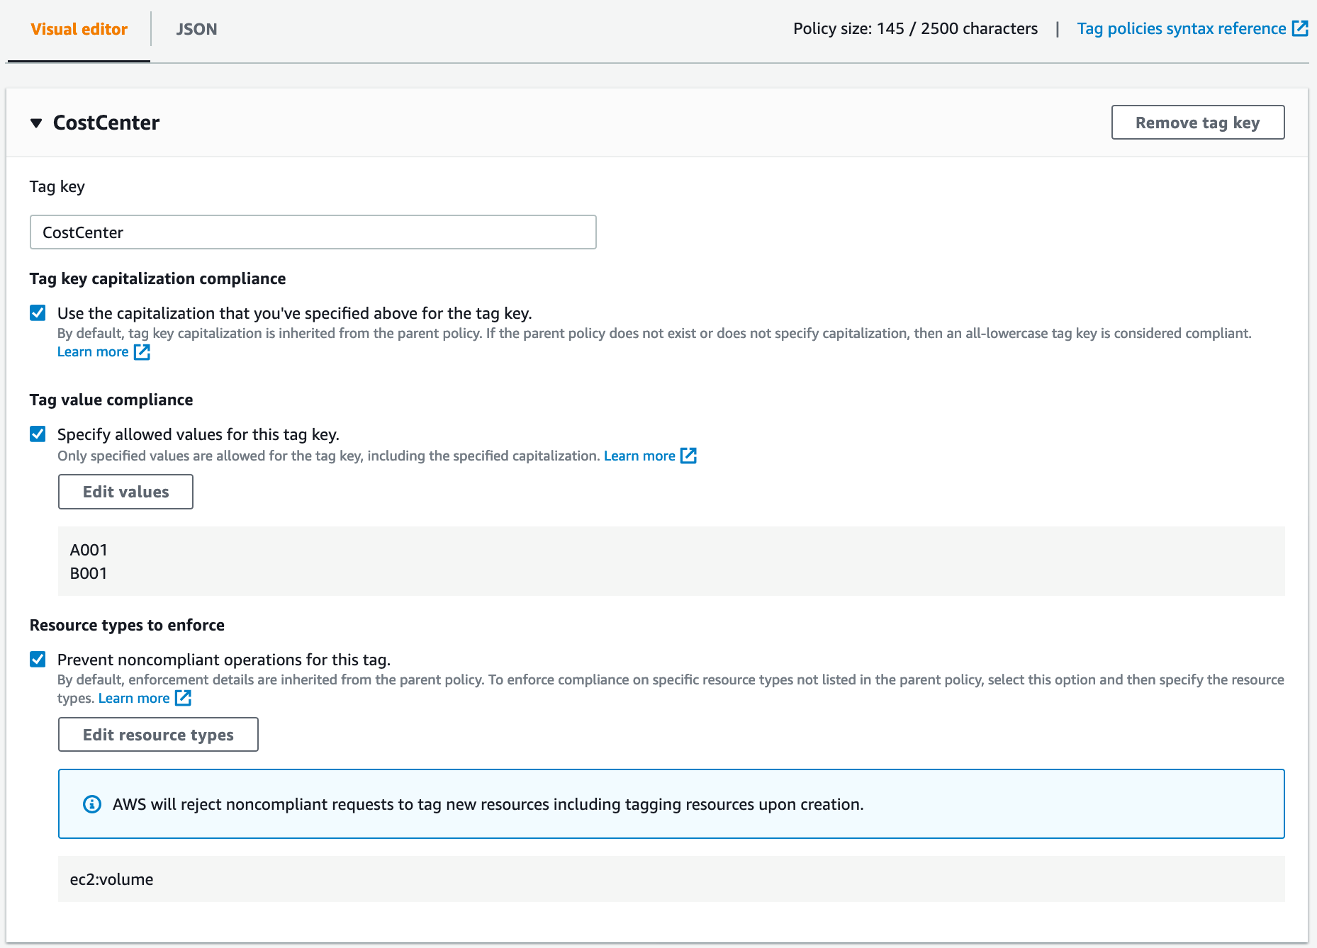
Task: Click Learn more link under resource types
Action: pos(134,698)
